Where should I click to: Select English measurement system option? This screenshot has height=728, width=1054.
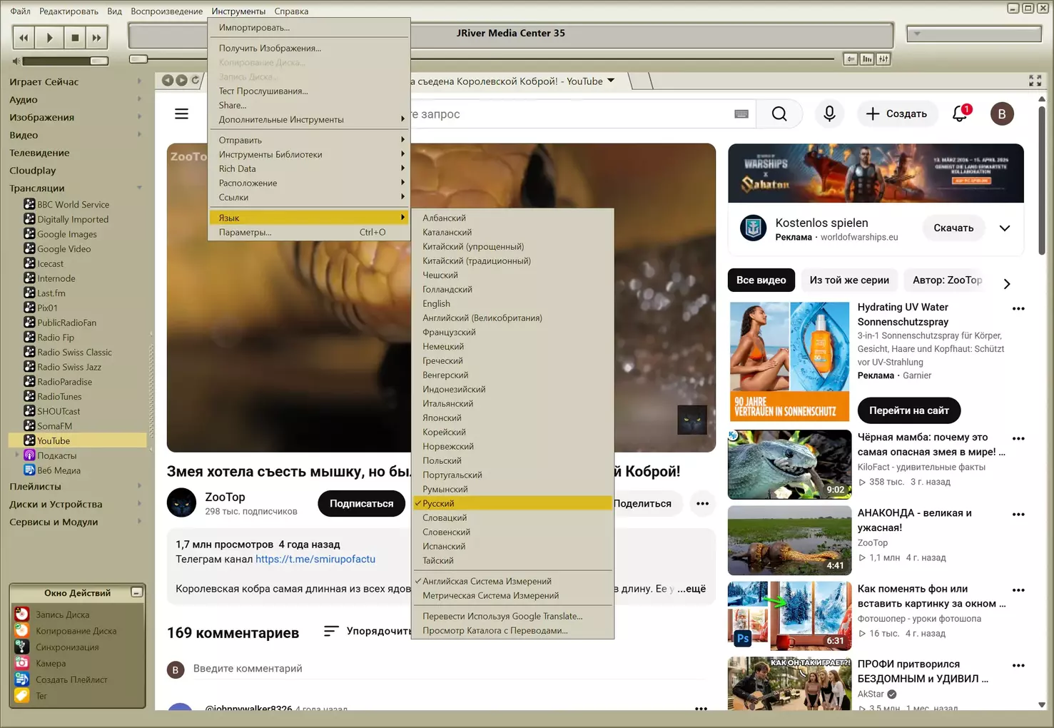click(x=487, y=582)
